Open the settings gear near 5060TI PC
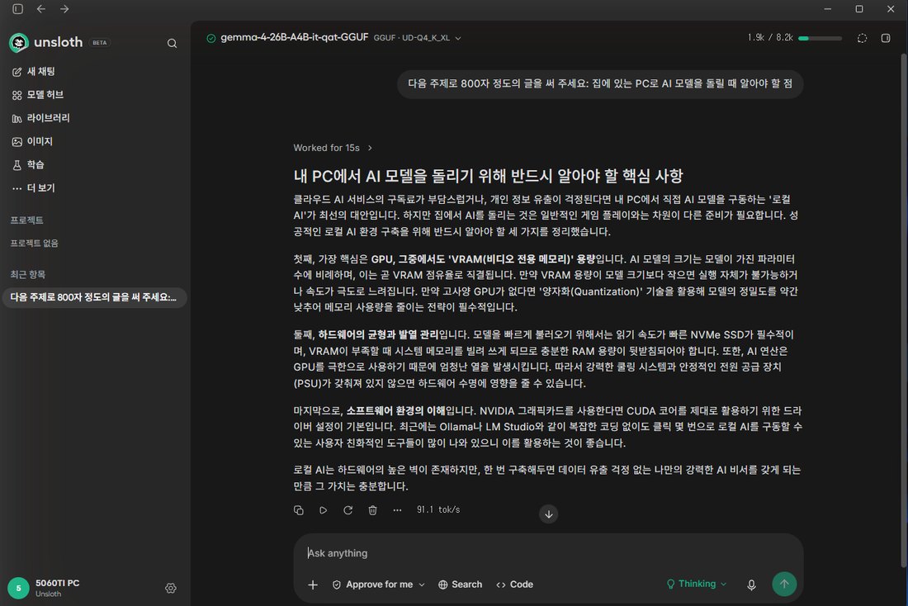This screenshot has width=908, height=606. [171, 588]
